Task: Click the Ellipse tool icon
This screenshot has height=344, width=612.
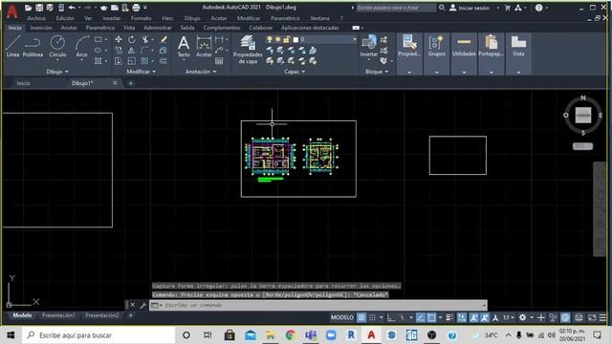Action: coord(98,51)
